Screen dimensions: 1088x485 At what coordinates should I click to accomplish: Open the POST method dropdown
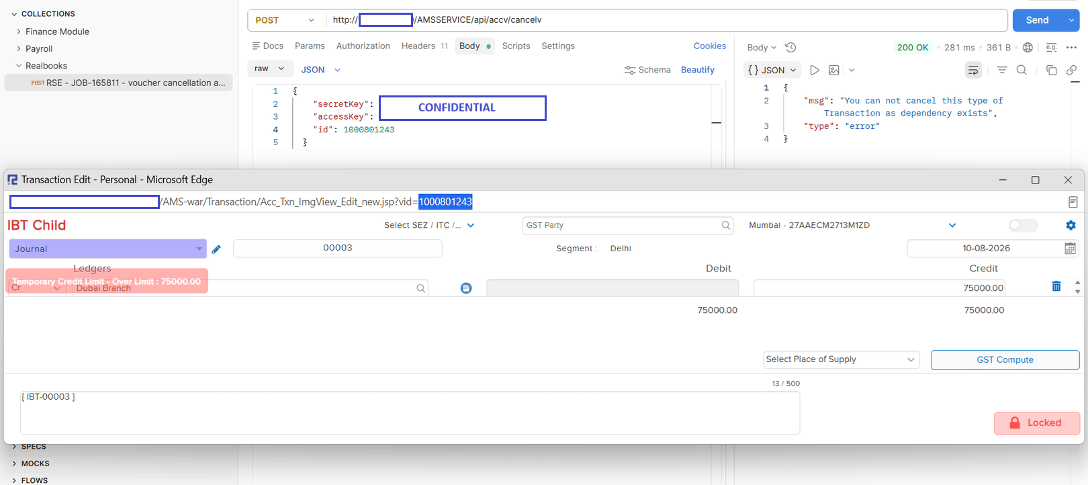coord(285,20)
